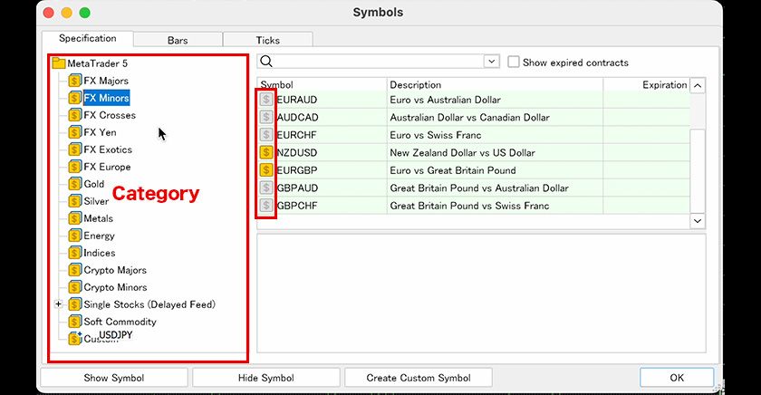Enable Show expired contracts checkbox

tap(514, 63)
